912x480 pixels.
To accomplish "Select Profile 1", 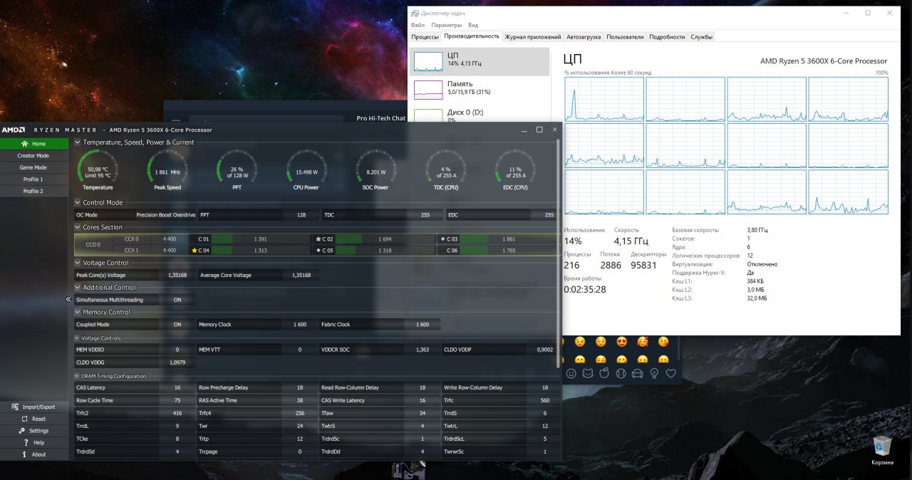I will pos(34,179).
